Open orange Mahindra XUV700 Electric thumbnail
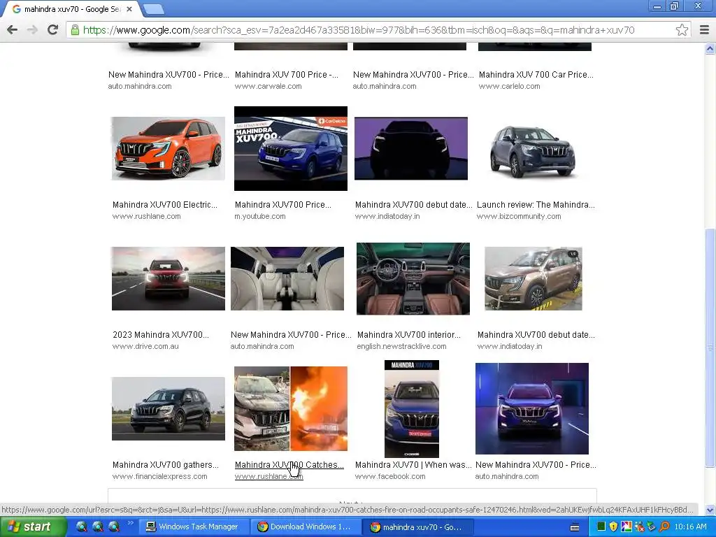Viewport: 716px width, 537px height. tap(168, 148)
